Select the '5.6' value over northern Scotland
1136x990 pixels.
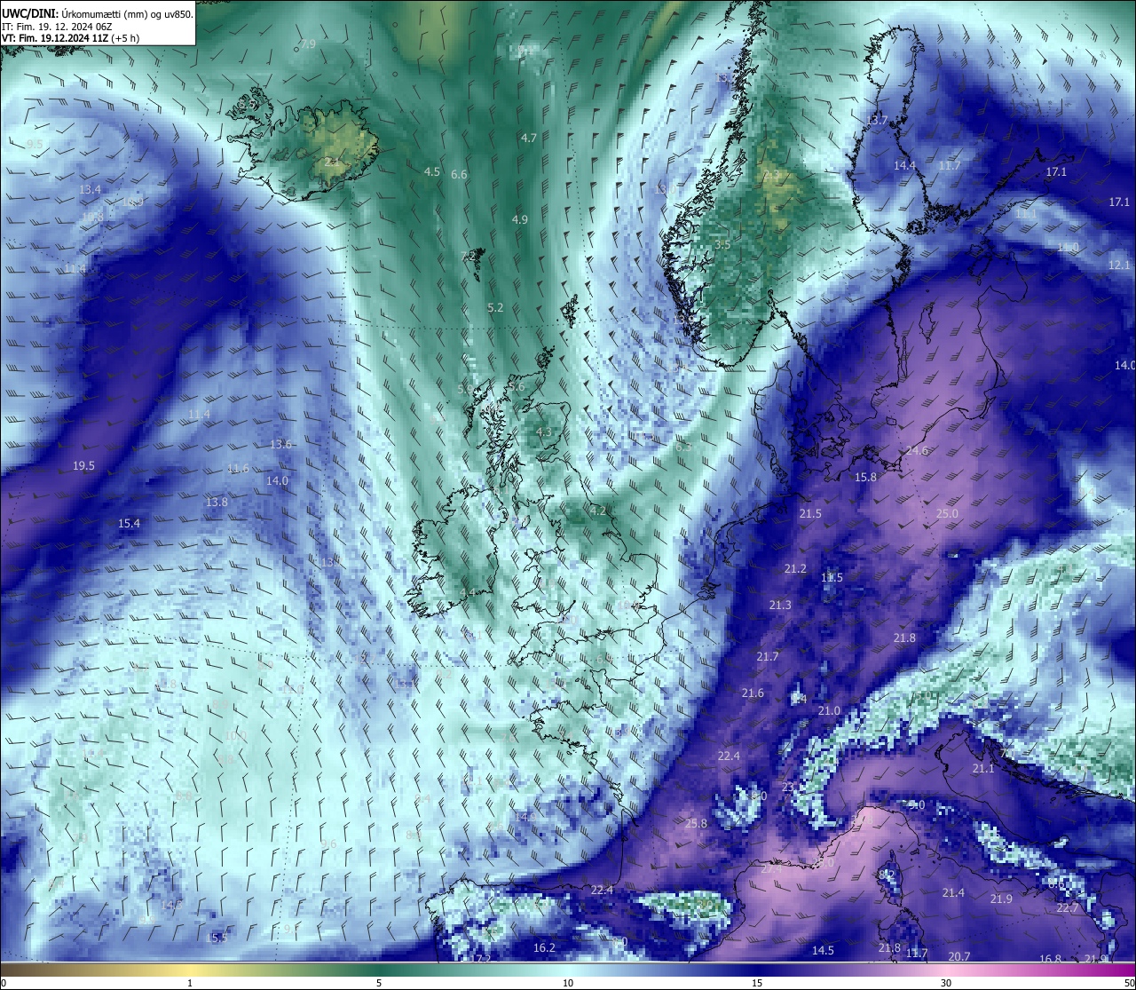click(x=517, y=387)
